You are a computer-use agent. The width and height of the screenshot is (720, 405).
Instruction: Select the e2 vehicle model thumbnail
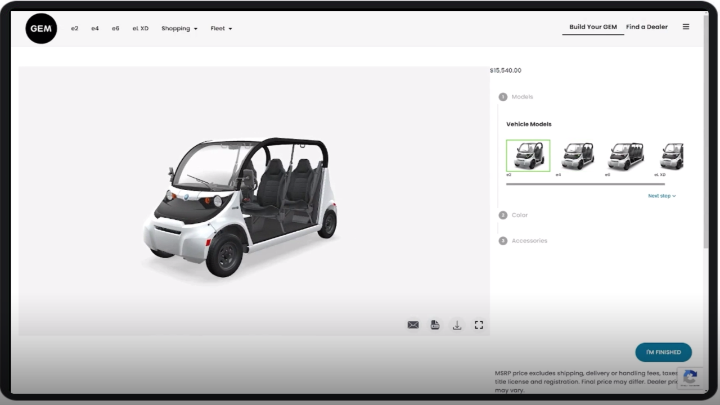click(528, 156)
